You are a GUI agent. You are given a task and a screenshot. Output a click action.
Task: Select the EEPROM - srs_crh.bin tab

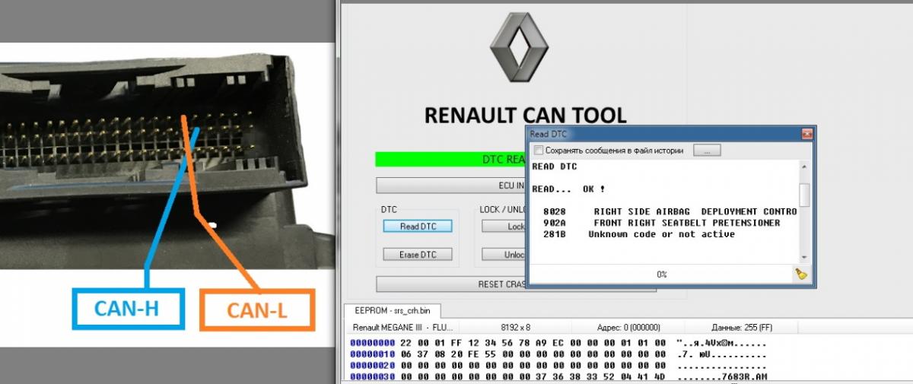coord(392,311)
